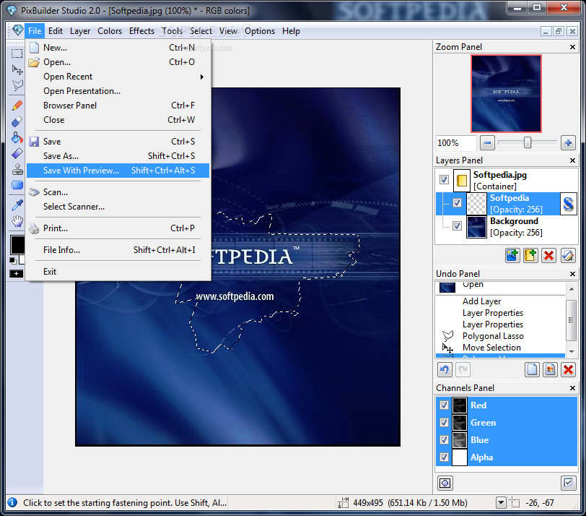Delete selected layer with red X
The image size is (586, 516).
tap(548, 256)
